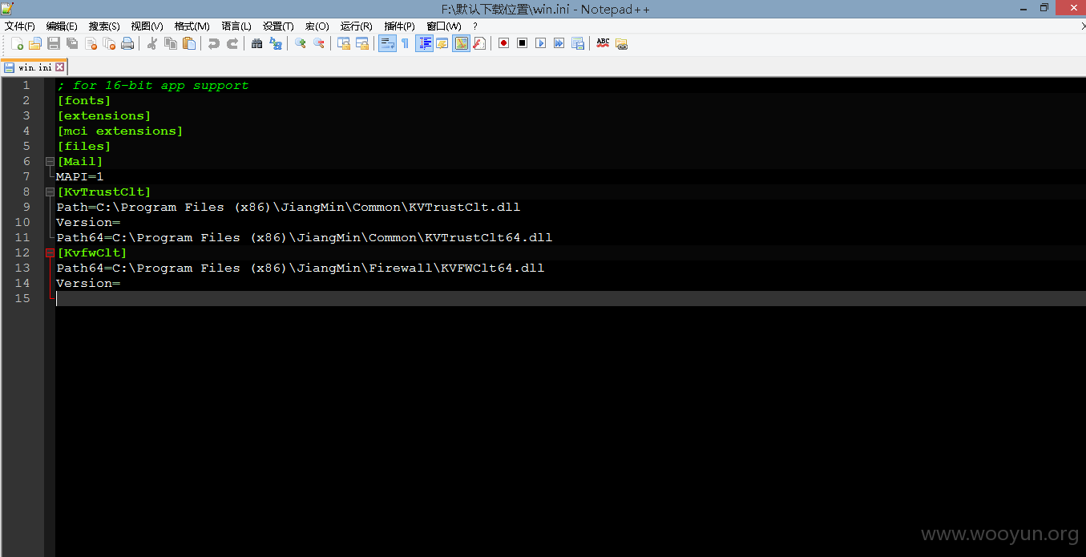Open the 格式(M) menu
Image resolution: width=1086 pixels, height=557 pixels.
192,26
